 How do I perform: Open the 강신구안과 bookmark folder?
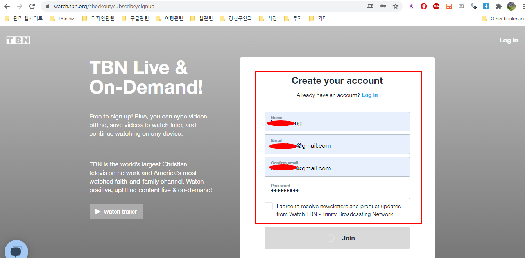(x=237, y=18)
